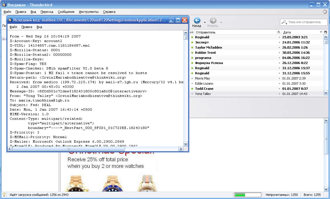
Task: Click Thunderbird icon in source window title
Action: click(x=10, y=20)
